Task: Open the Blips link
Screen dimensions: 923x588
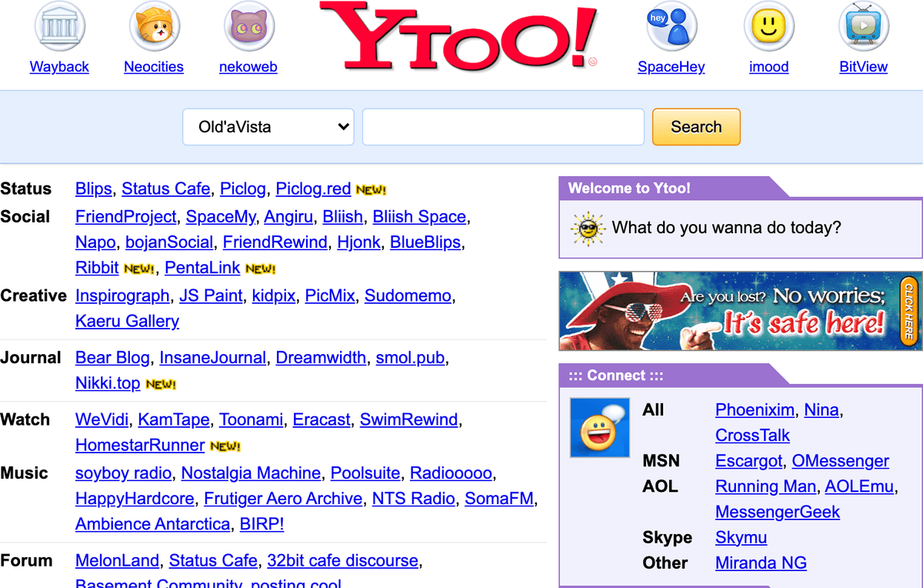Action: click(x=94, y=189)
